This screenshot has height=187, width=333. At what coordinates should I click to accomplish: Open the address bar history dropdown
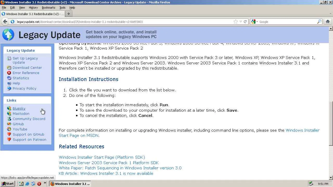point(241,22)
